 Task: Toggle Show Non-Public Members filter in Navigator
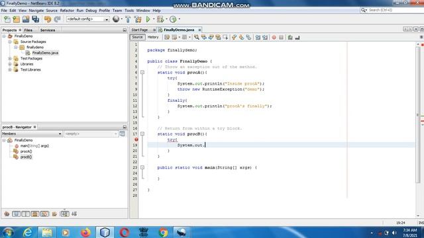point(35,214)
